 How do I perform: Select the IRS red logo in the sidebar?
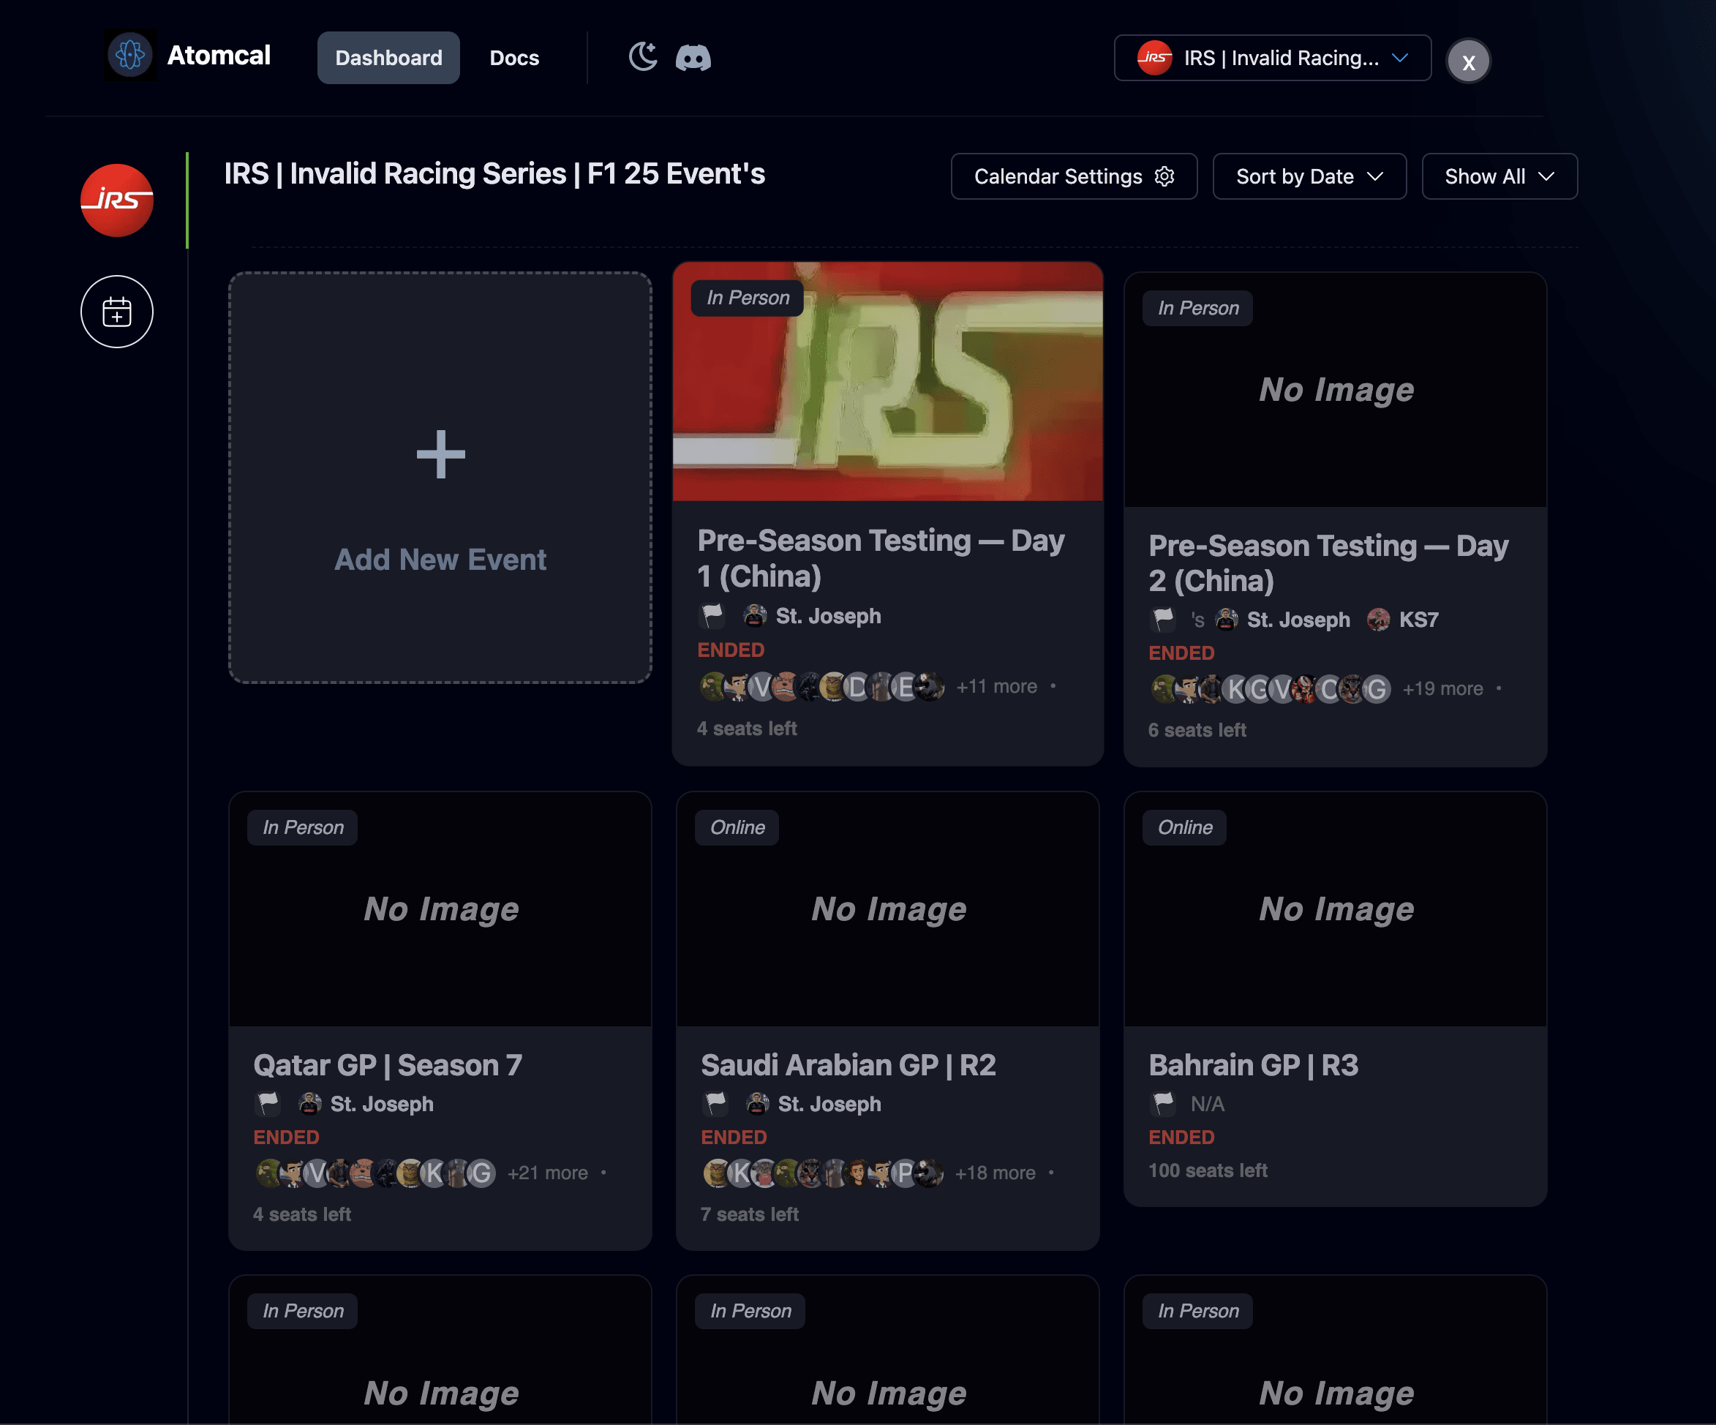[x=117, y=200]
